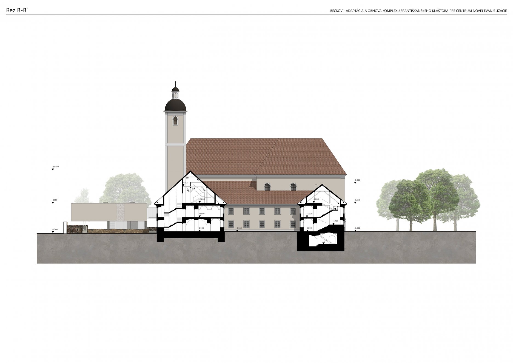Click the beige flat-roofed modern annex facade
Viewport: 513px width, 363px height.
(x=93, y=212)
